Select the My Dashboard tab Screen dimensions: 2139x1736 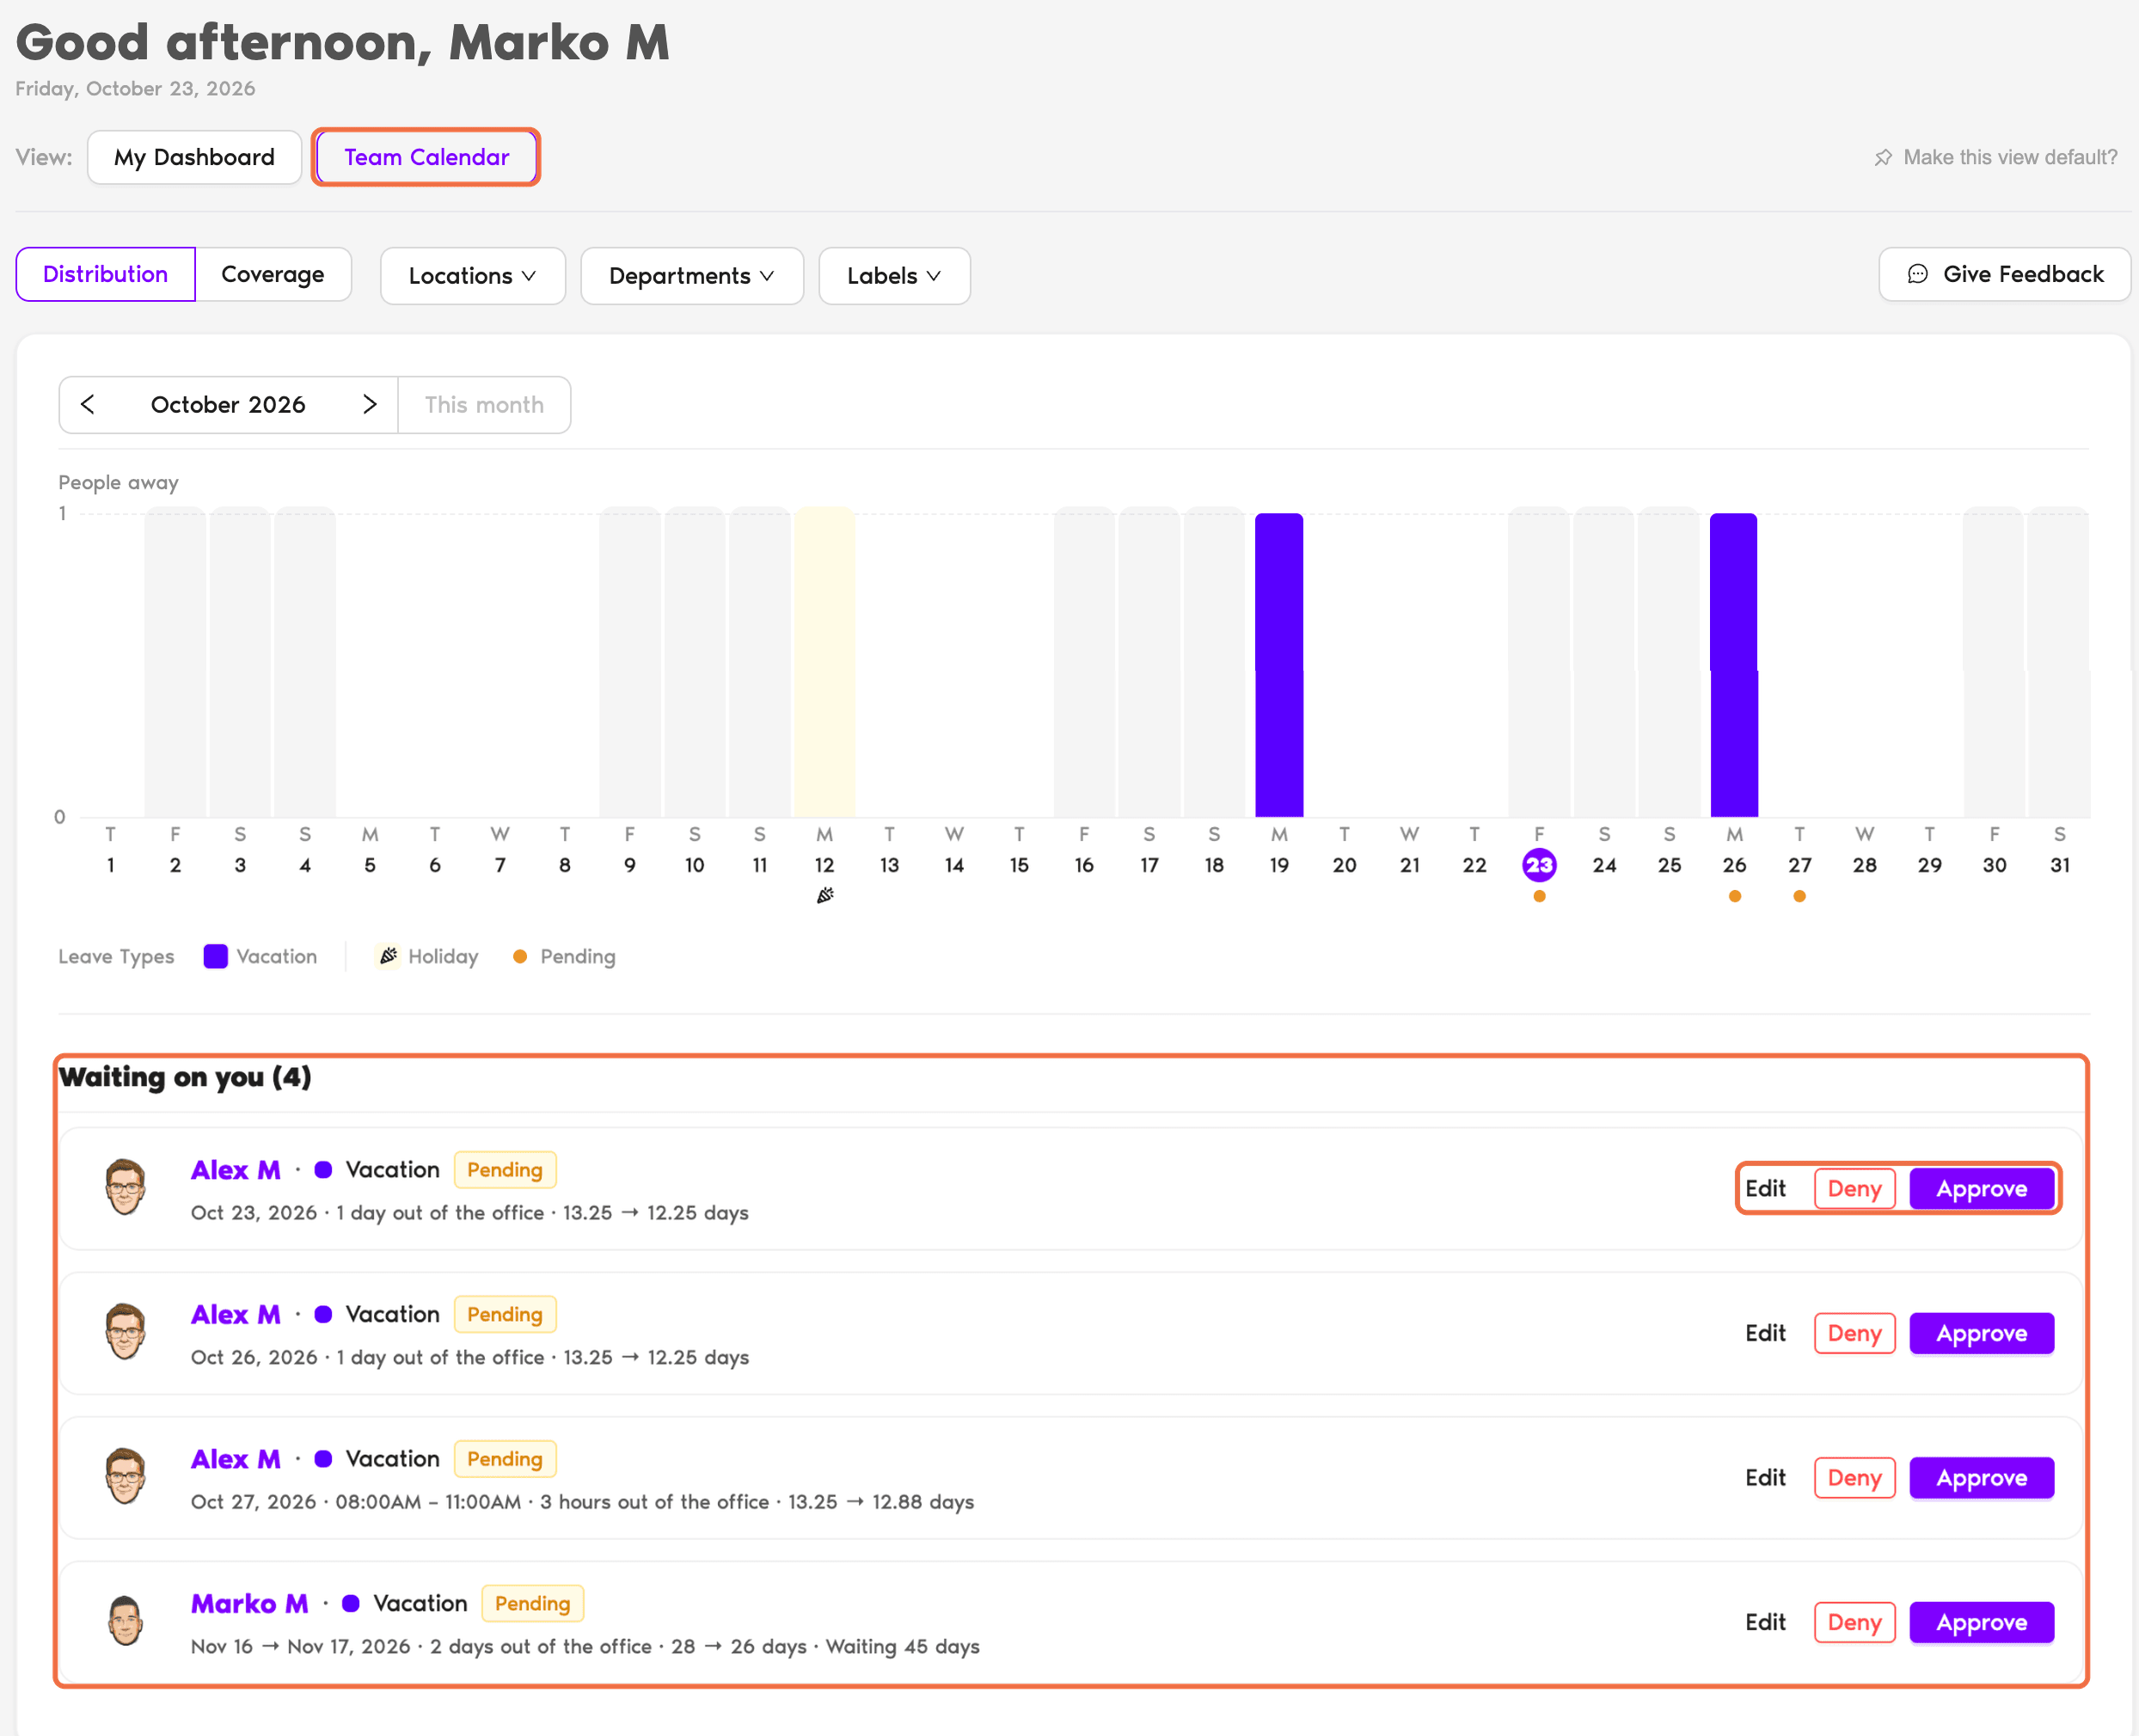coord(194,157)
